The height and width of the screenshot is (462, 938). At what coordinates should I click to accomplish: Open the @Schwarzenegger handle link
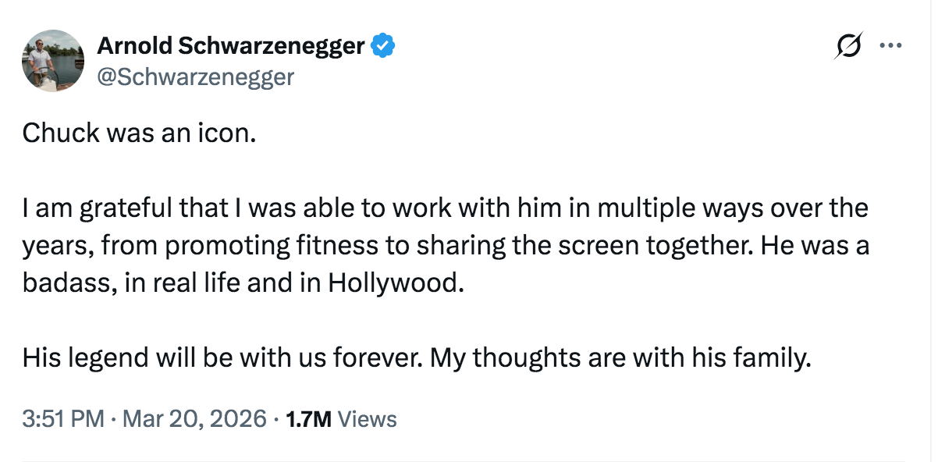(195, 76)
